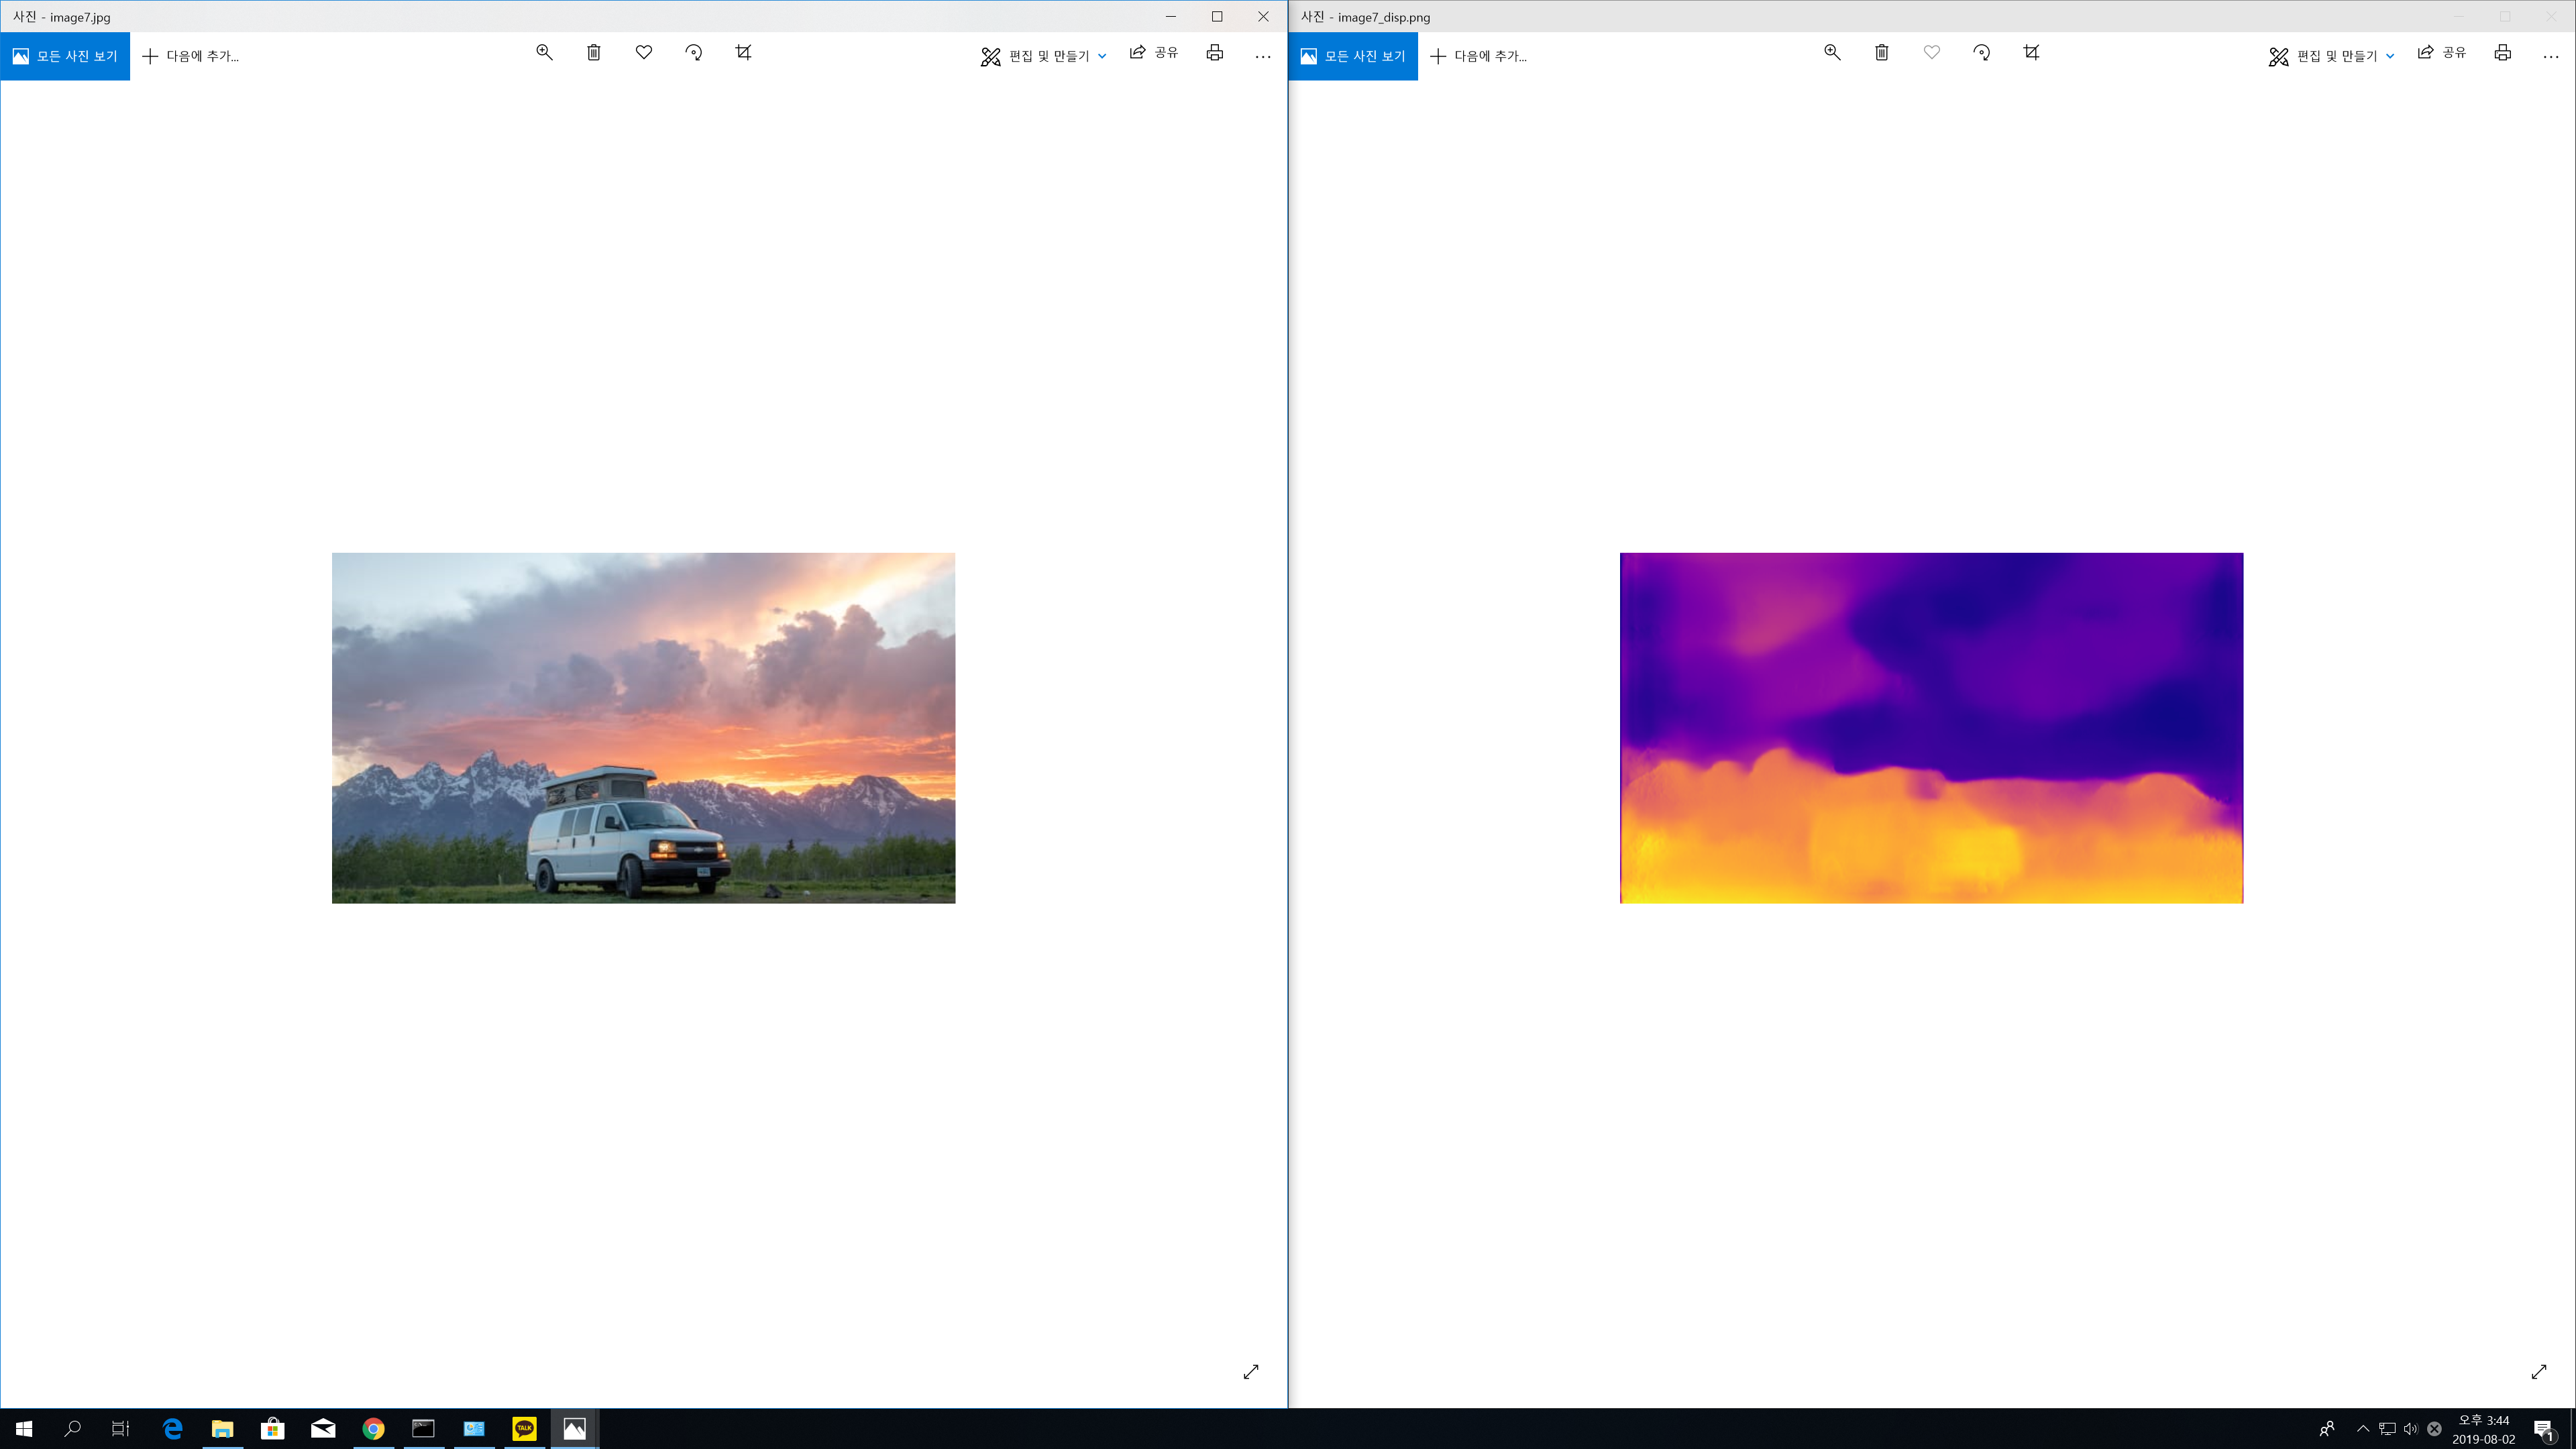Enter fullscreen for image7.jpg with the expand arrows
2576x1449 pixels.
point(1251,1372)
